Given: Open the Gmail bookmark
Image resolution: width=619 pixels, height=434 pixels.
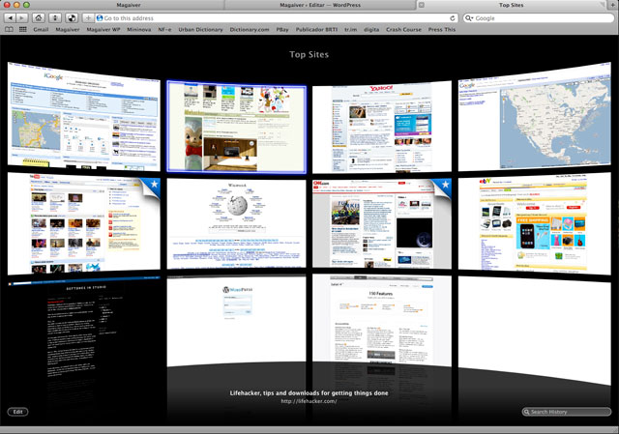Looking at the screenshot, I should 41,30.
